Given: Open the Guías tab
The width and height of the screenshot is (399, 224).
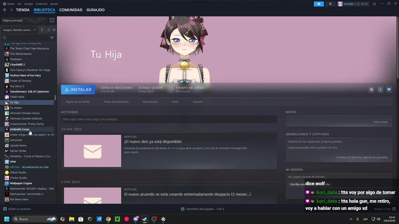Looking at the screenshot, I should point(175,102).
